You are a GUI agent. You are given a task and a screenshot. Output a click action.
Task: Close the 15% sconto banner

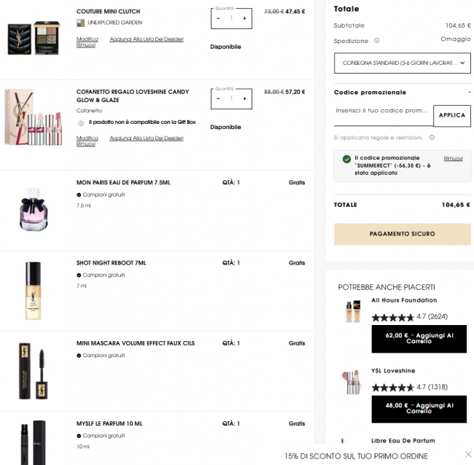click(468, 454)
